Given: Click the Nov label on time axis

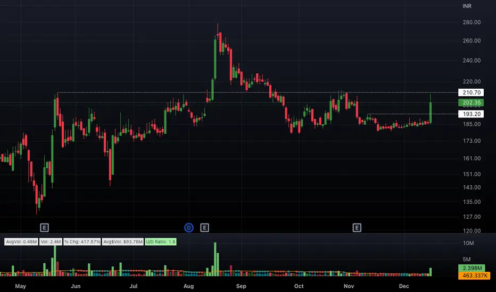Looking at the screenshot, I should pyautogui.click(x=349, y=286).
